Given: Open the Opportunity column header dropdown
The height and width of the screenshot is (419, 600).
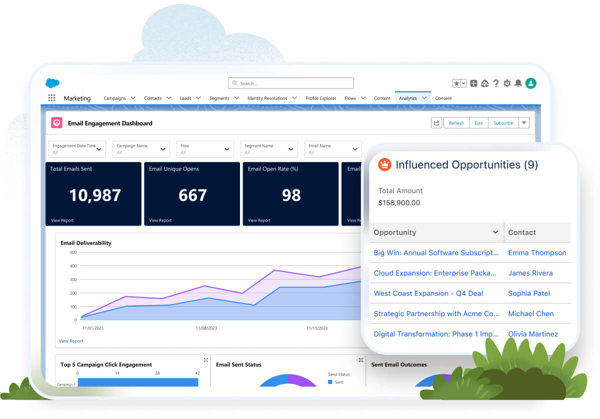Looking at the screenshot, I should pyautogui.click(x=495, y=232).
